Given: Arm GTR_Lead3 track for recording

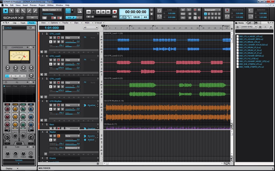Looking at the screenshot, I should (x=59, y=83).
